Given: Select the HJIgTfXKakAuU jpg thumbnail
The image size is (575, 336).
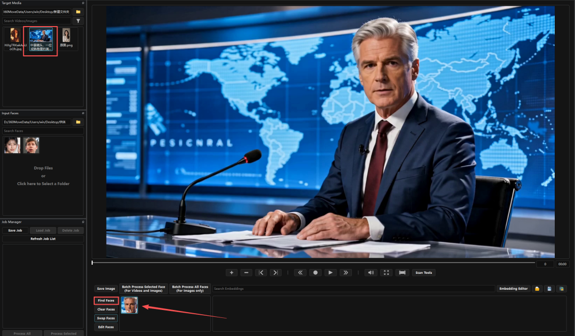Looking at the screenshot, I should pyautogui.click(x=15, y=39).
